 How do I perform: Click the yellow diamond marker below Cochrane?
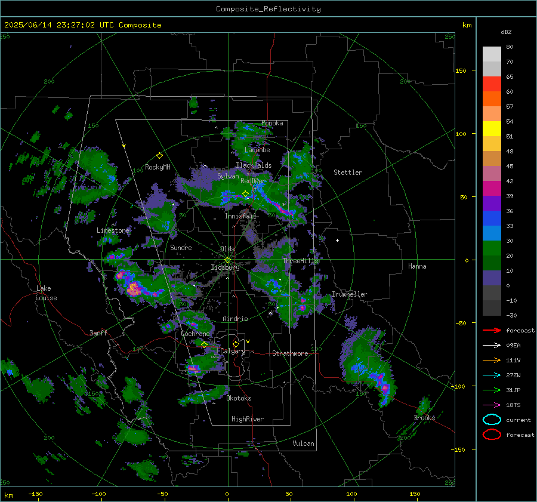coord(204,344)
